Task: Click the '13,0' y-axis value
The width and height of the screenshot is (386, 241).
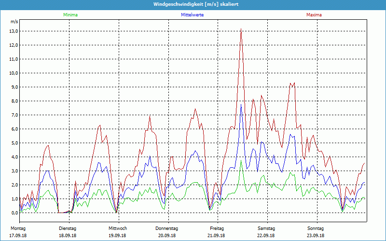Action: [x=14, y=31]
